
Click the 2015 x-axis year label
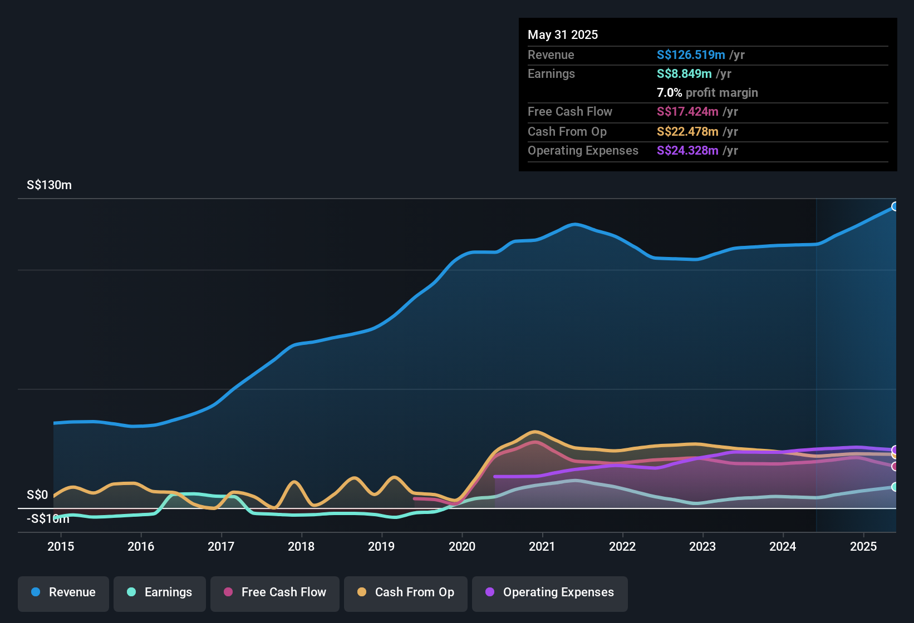tap(61, 546)
